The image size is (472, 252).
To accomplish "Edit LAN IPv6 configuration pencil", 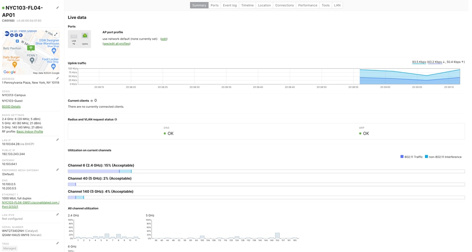I will [x=57, y=215].
